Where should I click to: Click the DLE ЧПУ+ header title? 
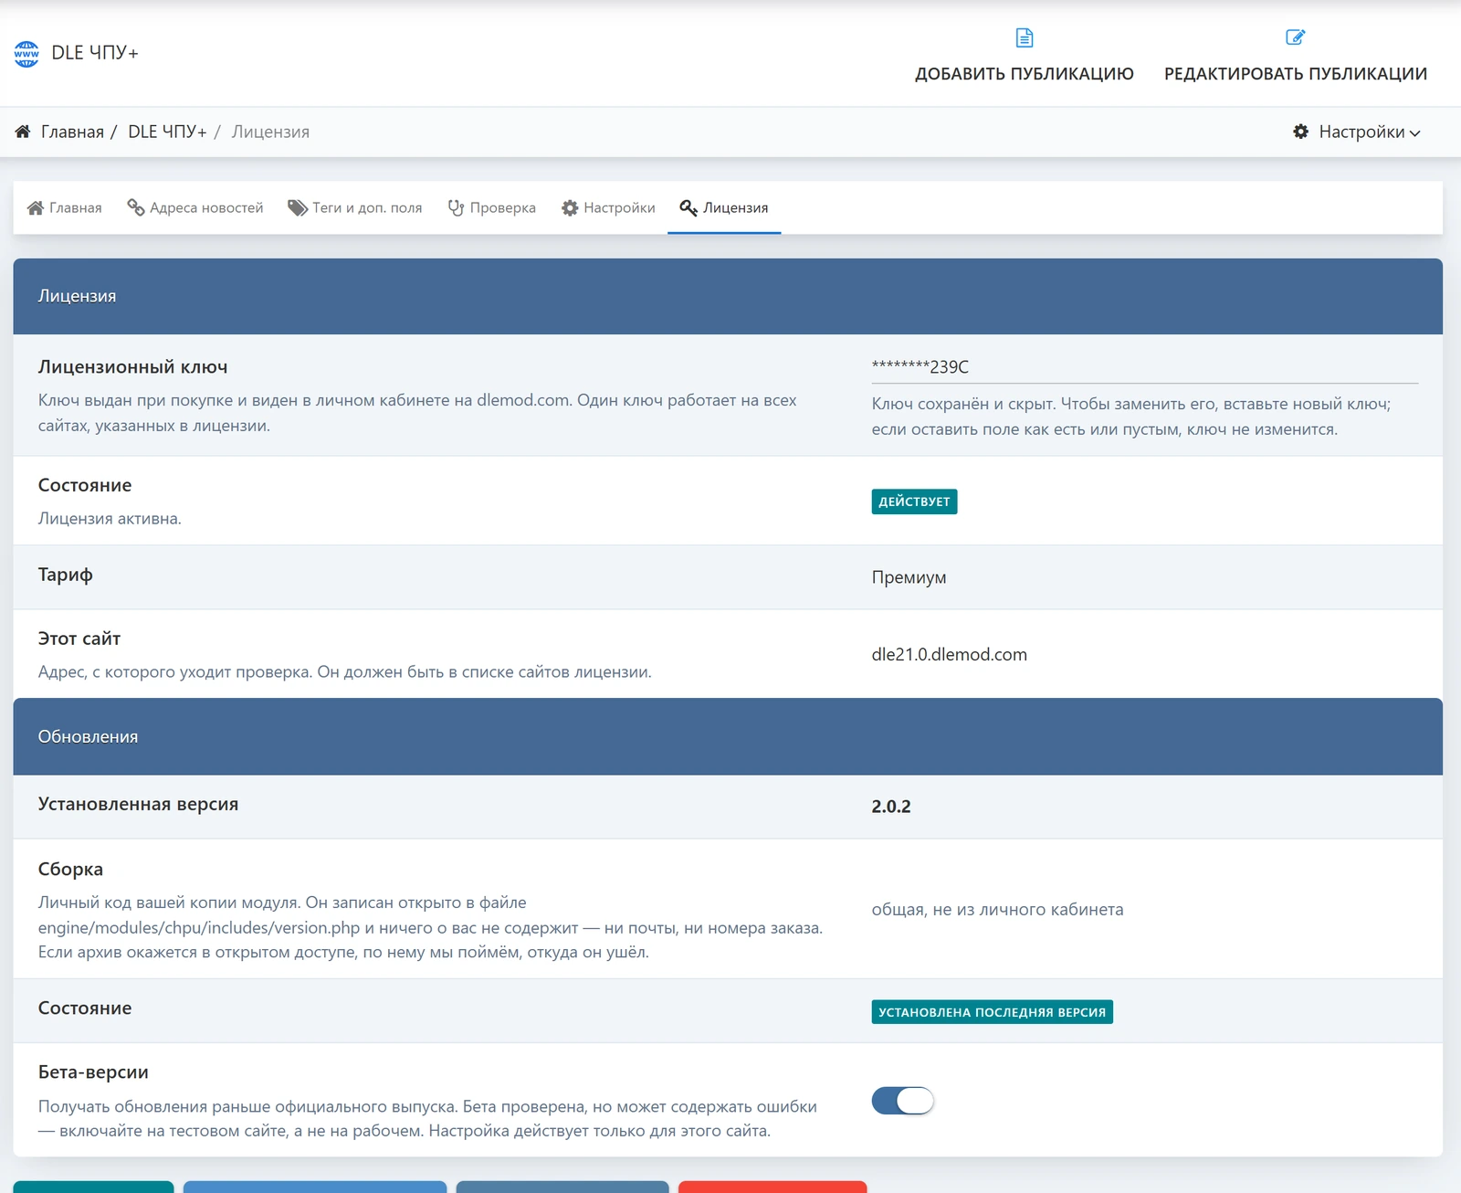[x=95, y=53]
